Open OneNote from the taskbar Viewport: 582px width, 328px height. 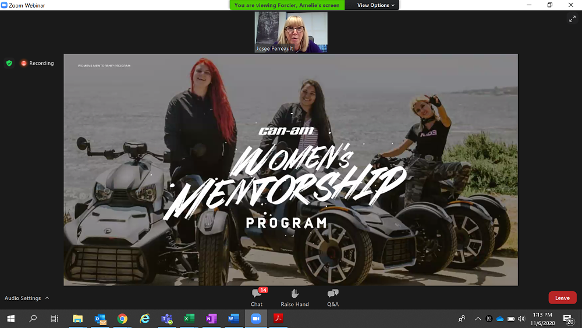tap(211, 319)
